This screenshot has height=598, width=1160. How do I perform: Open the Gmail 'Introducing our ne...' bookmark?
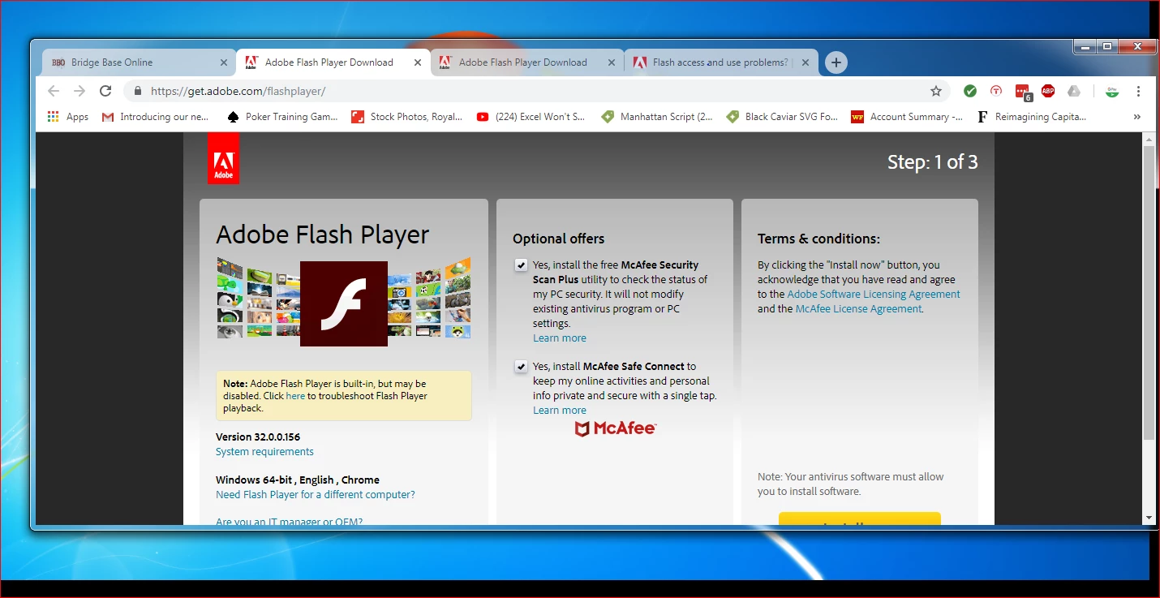[155, 117]
